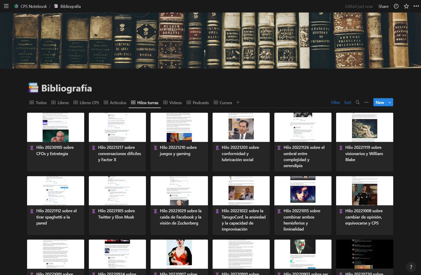The image size is (421, 275).
Task: Open the sidebar hamburger menu
Action: (x=6, y=6)
